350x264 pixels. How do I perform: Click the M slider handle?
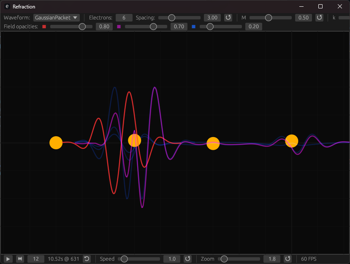(x=269, y=18)
